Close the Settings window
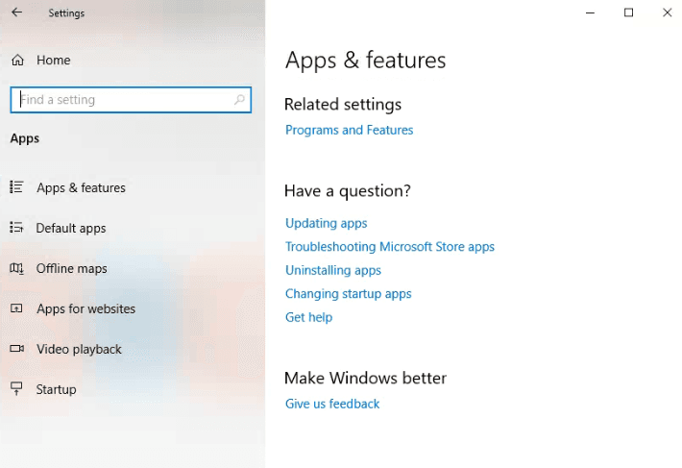This screenshot has width=682, height=468. pyautogui.click(x=667, y=13)
